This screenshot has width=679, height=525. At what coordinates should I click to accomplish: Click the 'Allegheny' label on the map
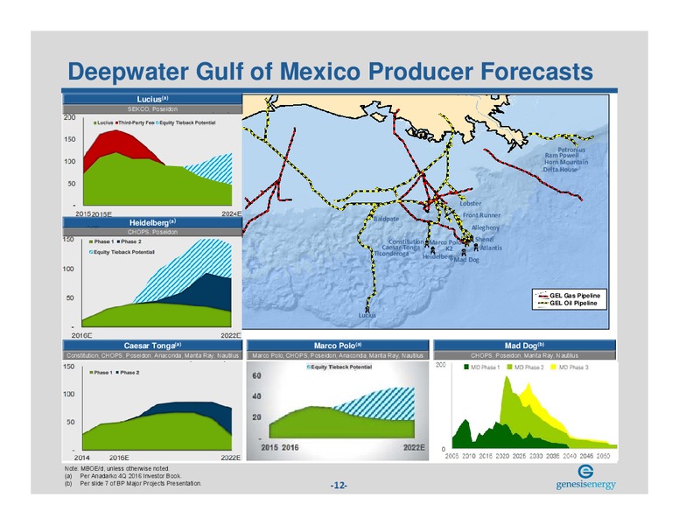click(x=486, y=227)
